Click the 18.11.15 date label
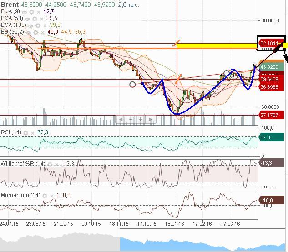 pyautogui.click(x=119, y=224)
